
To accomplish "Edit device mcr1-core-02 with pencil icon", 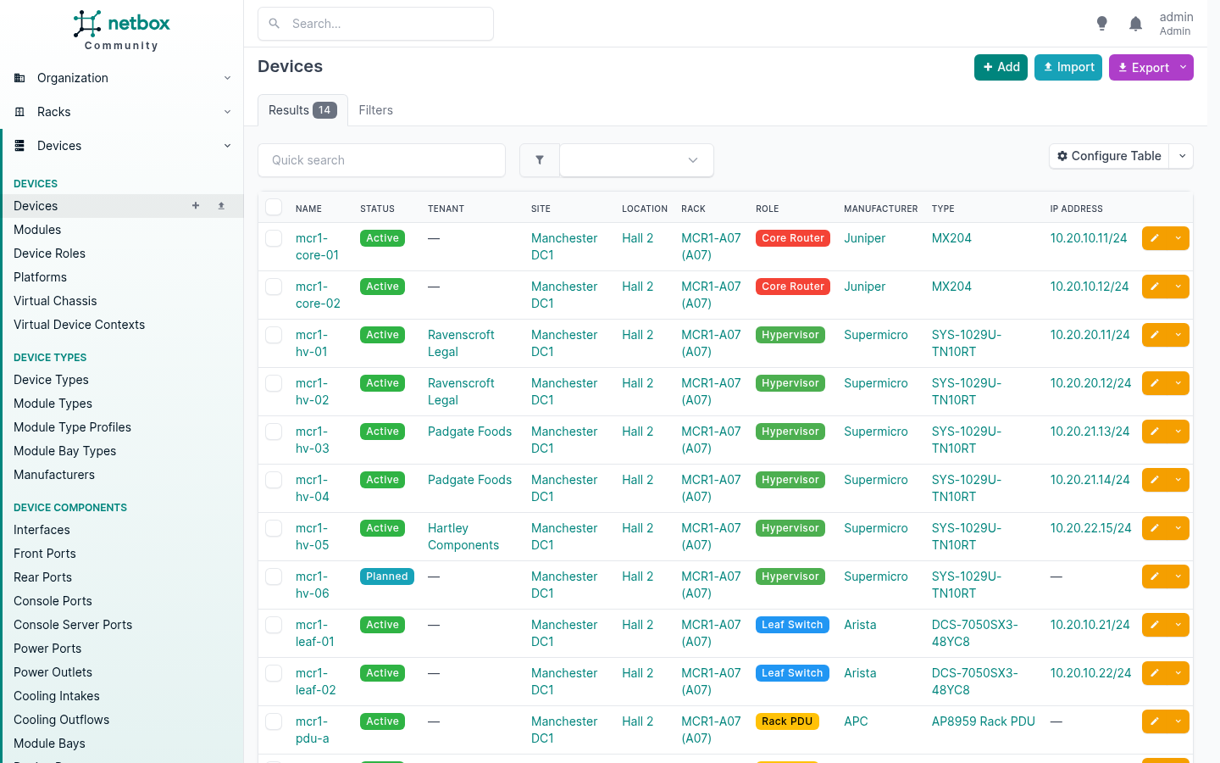I will [1155, 287].
